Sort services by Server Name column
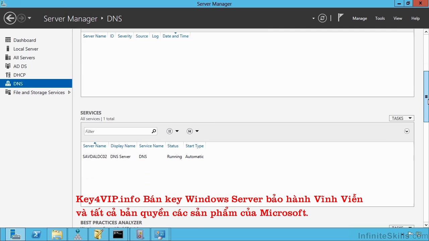The width and height of the screenshot is (429, 241). pos(95,146)
